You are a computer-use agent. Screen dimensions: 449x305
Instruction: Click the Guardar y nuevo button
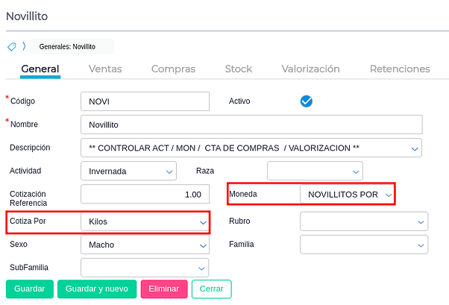tap(97, 289)
